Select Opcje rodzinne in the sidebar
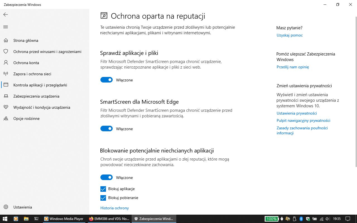Screen dimensions: 357x223 (x=45, y=118)
